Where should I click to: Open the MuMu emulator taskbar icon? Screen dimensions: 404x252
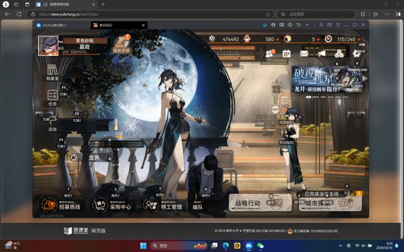click(x=249, y=246)
